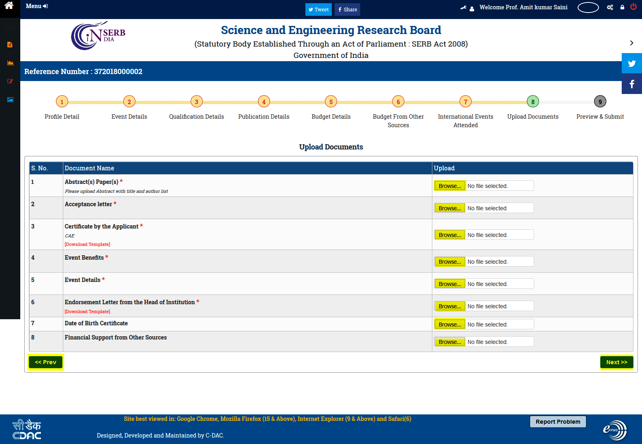The height and width of the screenshot is (444, 642).
Task: Browse file for Date of Birth Certificate
Action: tap(450, 324)
